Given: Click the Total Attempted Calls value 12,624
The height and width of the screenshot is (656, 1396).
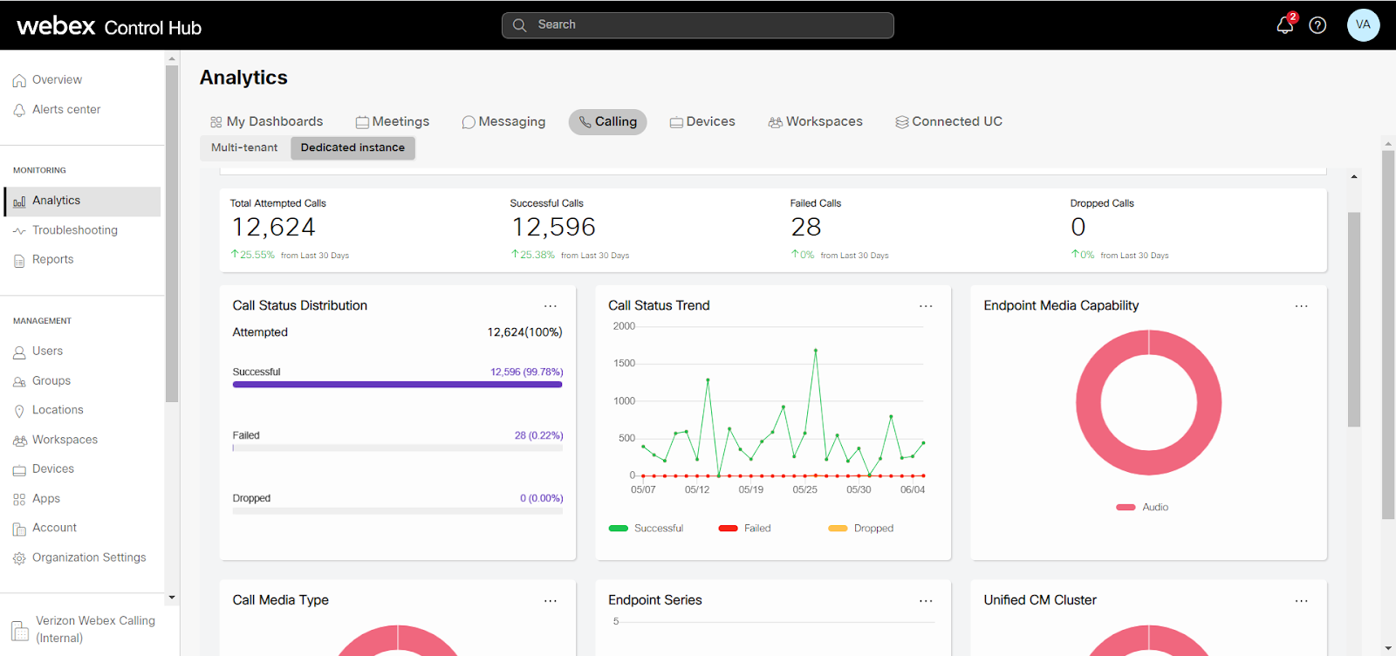Looking at the screenshot, I should click(274, 228).
